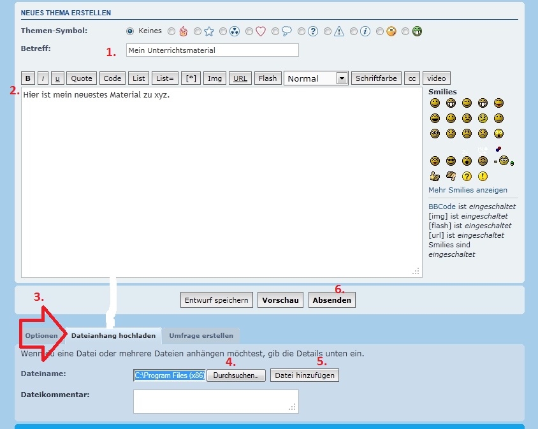The width and height of the screenshot is (538, 429).
Task: Select the flame topic icon radio button
Action: point(171,31)
